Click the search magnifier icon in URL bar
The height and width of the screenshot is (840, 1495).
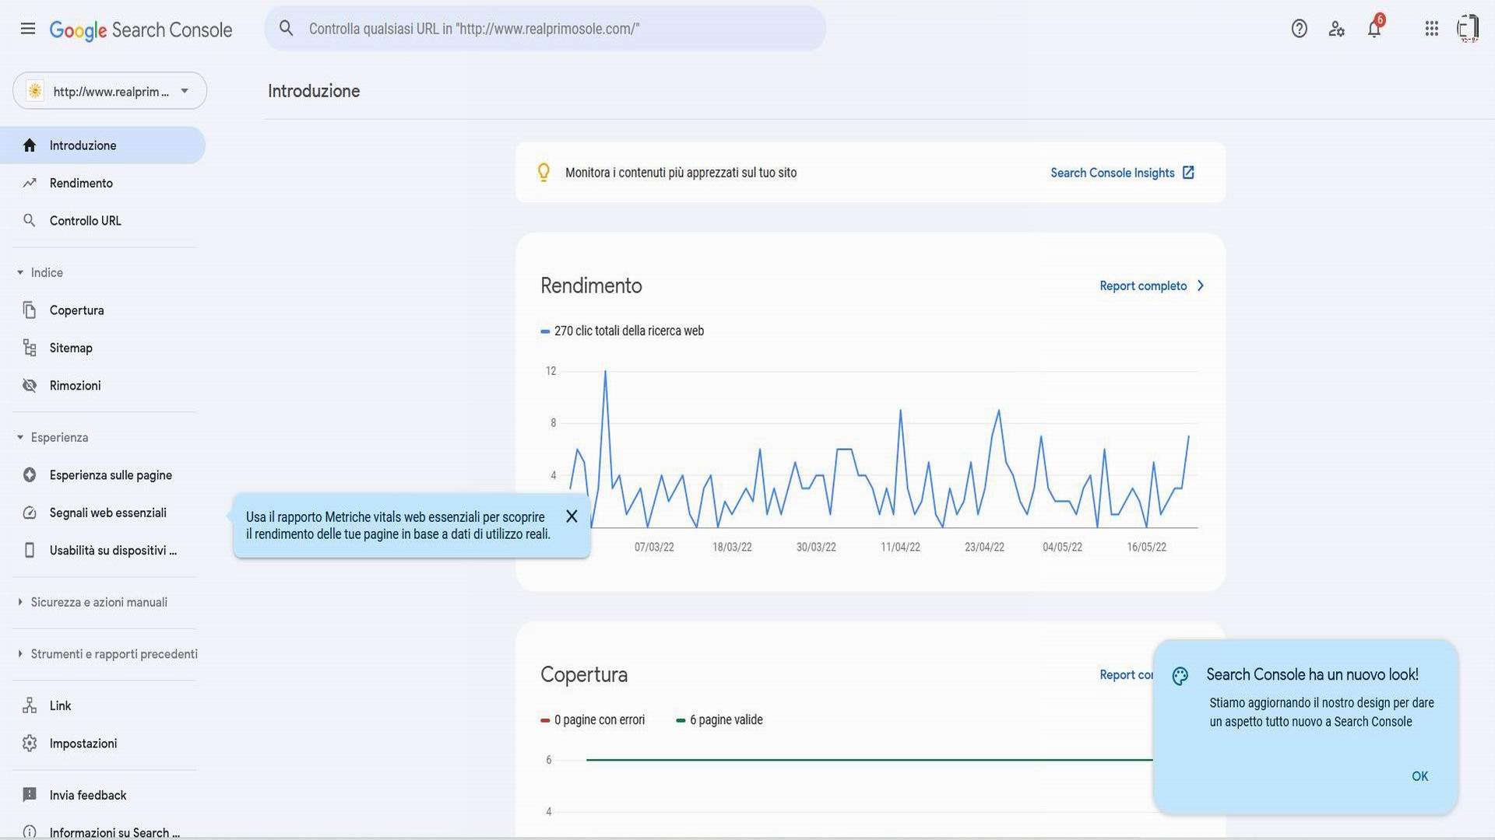coord(287,29)
